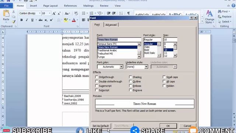The width and height of the screenshot is (236, 133).
Task: Open ribbon font name dropdown
Action: point(40,13)
